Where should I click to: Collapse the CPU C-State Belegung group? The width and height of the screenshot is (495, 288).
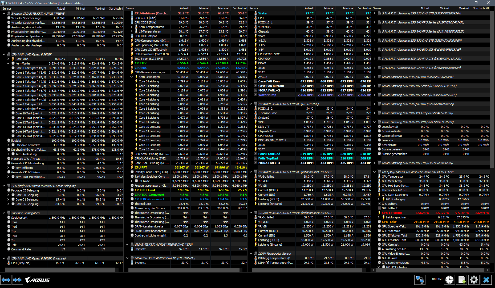coord(4,186)
